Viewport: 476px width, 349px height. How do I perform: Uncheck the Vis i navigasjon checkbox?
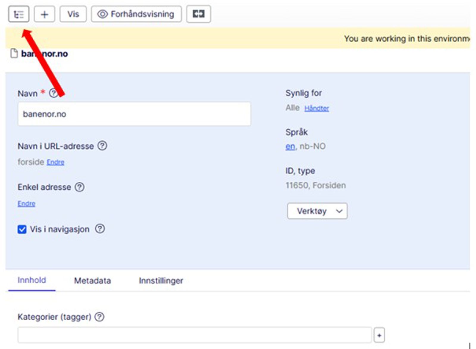click(22, 229)
